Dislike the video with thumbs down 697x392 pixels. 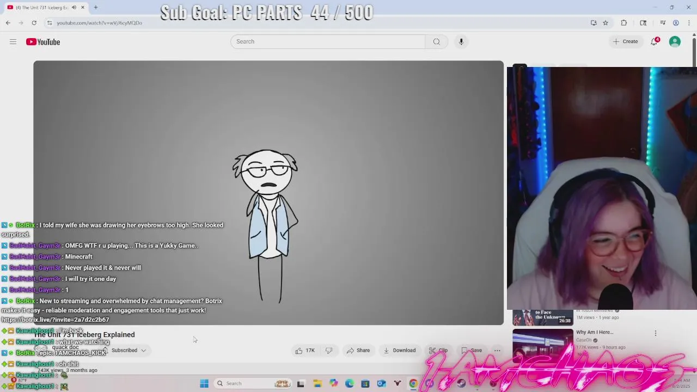click(x=329, y=350)
